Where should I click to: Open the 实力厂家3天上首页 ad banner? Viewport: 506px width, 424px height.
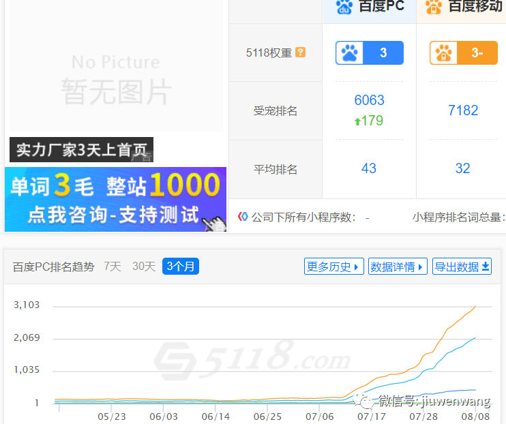pyautogui.click(x=81, y=150)
